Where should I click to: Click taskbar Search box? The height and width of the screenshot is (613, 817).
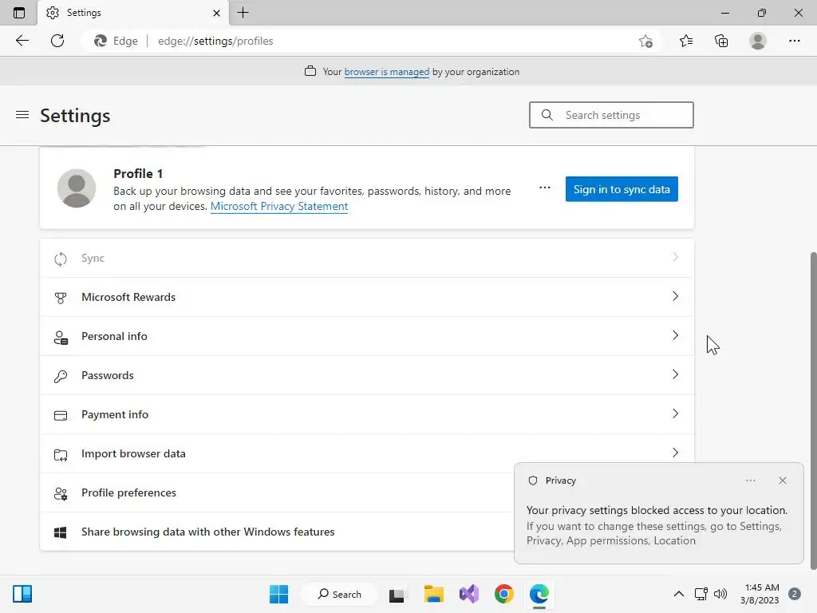340,594
